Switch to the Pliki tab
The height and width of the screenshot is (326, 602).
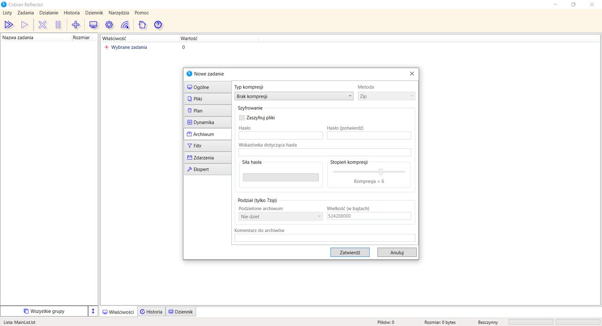[208, 99]
